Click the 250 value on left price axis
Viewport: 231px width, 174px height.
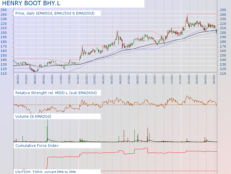(3, 10)
